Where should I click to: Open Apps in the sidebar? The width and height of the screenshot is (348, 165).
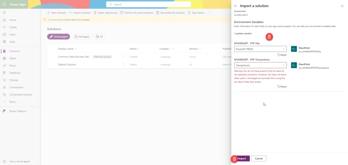12,42
